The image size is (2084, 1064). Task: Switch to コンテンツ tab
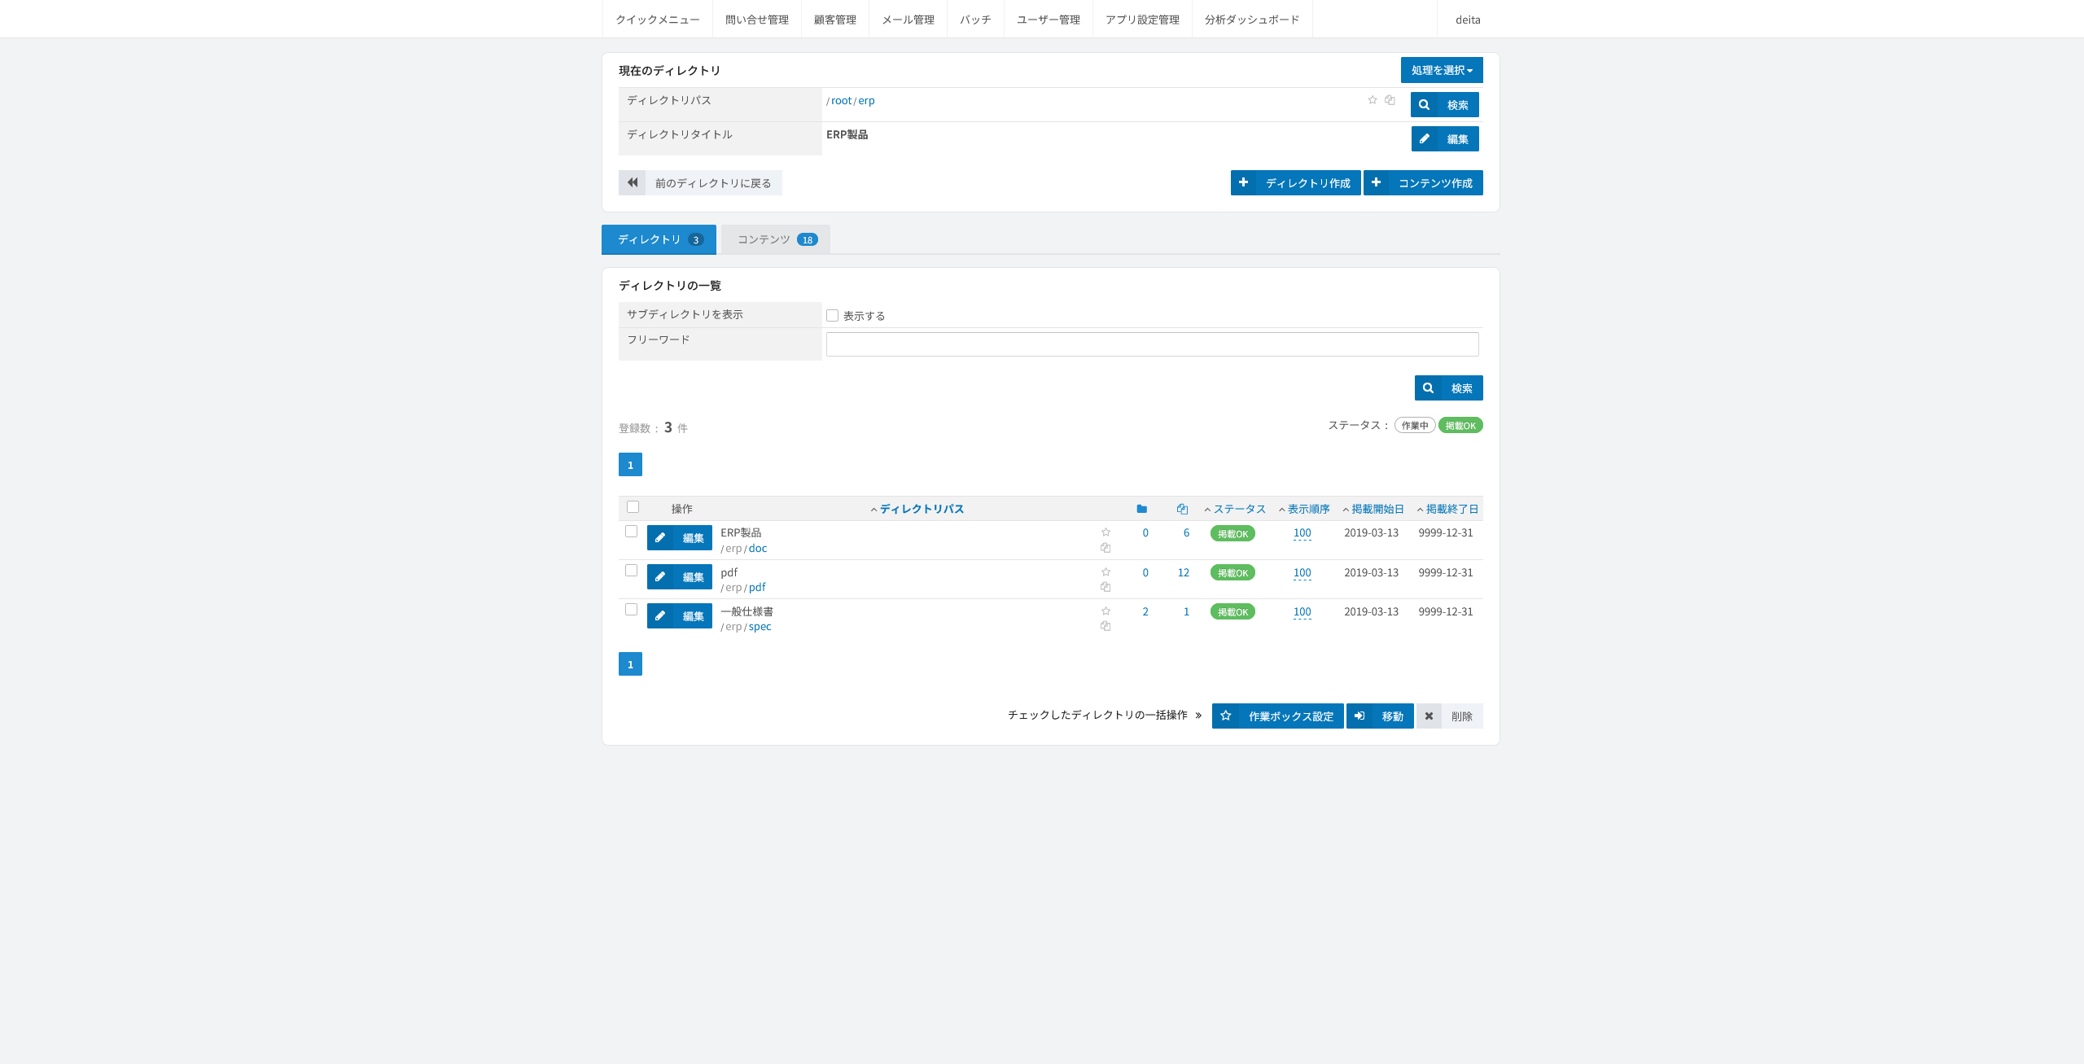click(x=776, y=239)
